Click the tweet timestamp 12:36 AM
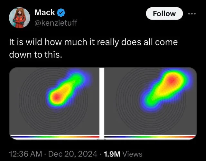This screenshot has height=161, width=206. [x=26, y=154]
